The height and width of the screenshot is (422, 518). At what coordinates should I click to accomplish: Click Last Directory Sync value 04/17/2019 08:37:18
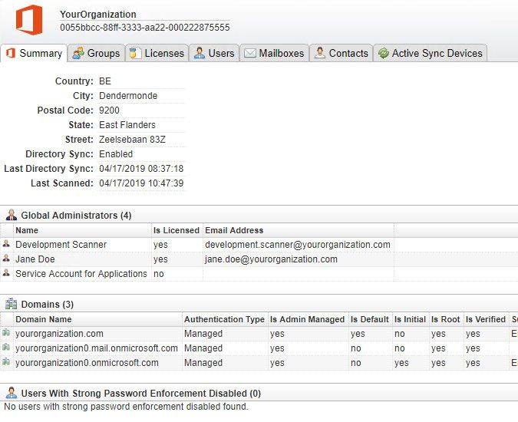(141, 168)
